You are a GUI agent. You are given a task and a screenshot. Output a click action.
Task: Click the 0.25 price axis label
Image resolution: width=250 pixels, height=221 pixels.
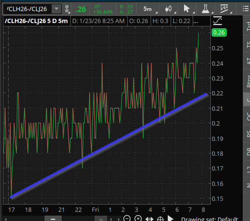(x=217, y=48)
